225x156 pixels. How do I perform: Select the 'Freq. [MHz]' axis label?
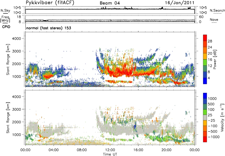(5, 19)
